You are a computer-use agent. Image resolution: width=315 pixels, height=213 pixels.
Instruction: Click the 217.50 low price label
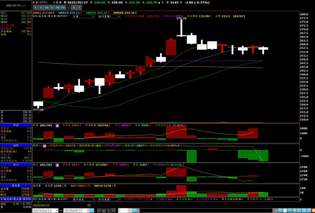point(38,110)
